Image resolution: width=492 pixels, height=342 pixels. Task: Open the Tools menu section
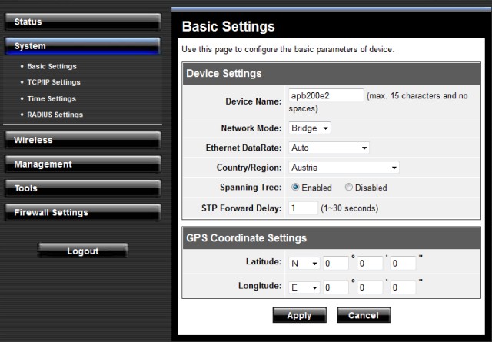pyautogui.click(x=82, y=188)
